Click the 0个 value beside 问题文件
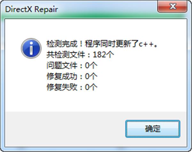The width and height of the screenshot is (192, 152). point(91,65)
